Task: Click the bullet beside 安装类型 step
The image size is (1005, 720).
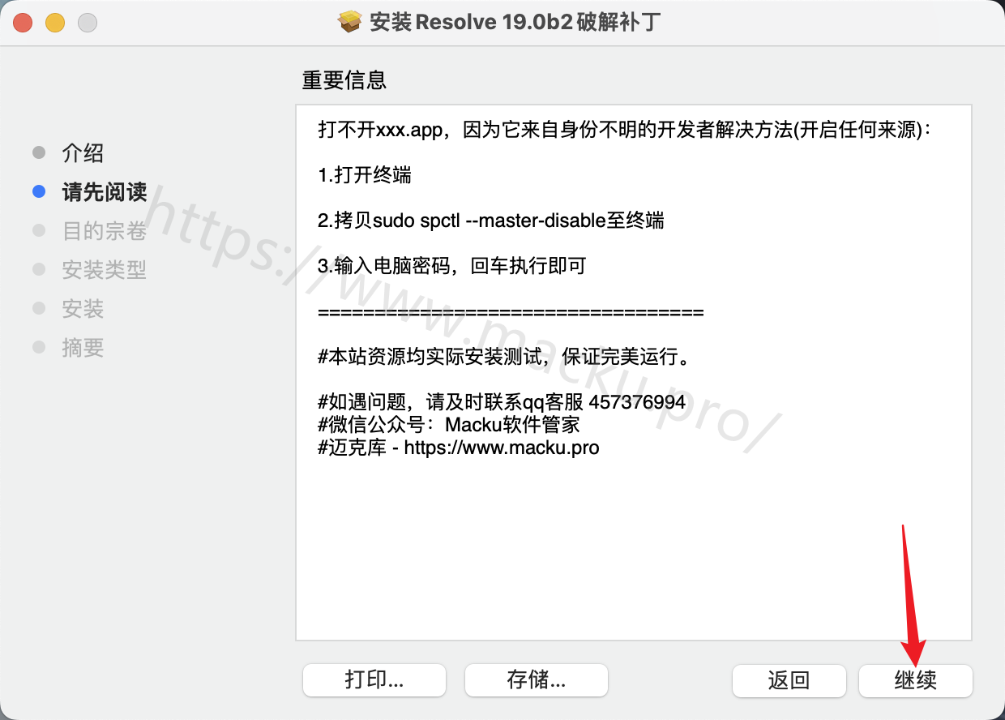Action: pos(39,269)
